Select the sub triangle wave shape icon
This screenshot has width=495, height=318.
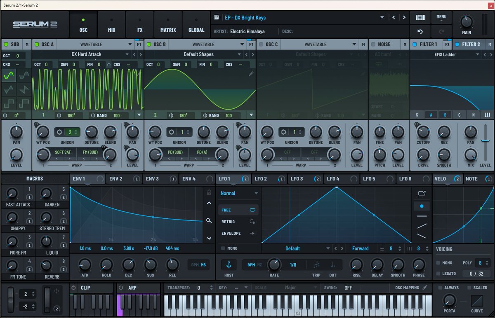[x=9, y=89]
